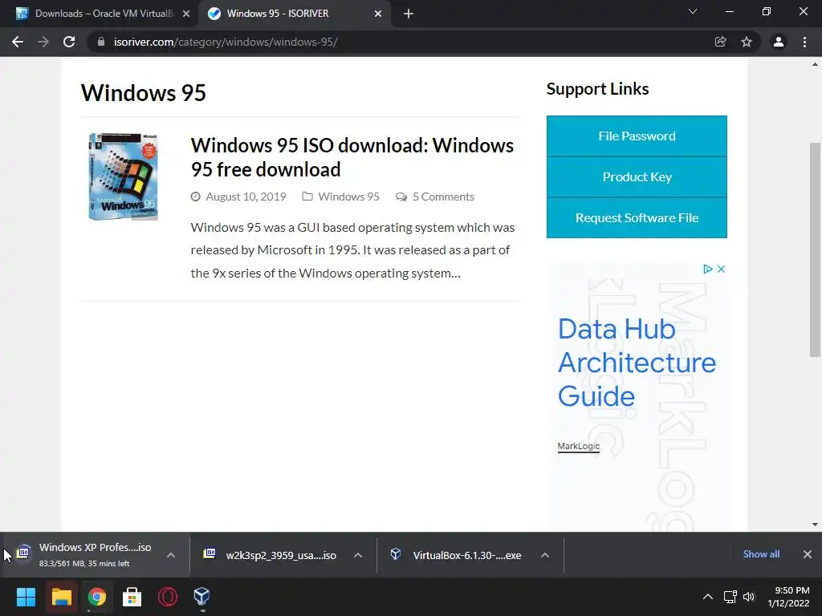Click the forward navigation arrow

pyautogui.click(x=43, y=42)
